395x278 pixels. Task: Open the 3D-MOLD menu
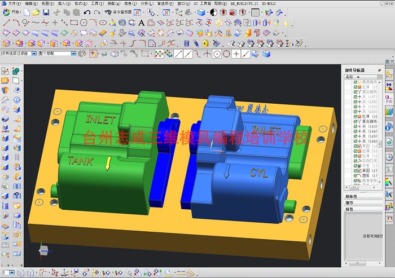[x=269, y=3]
